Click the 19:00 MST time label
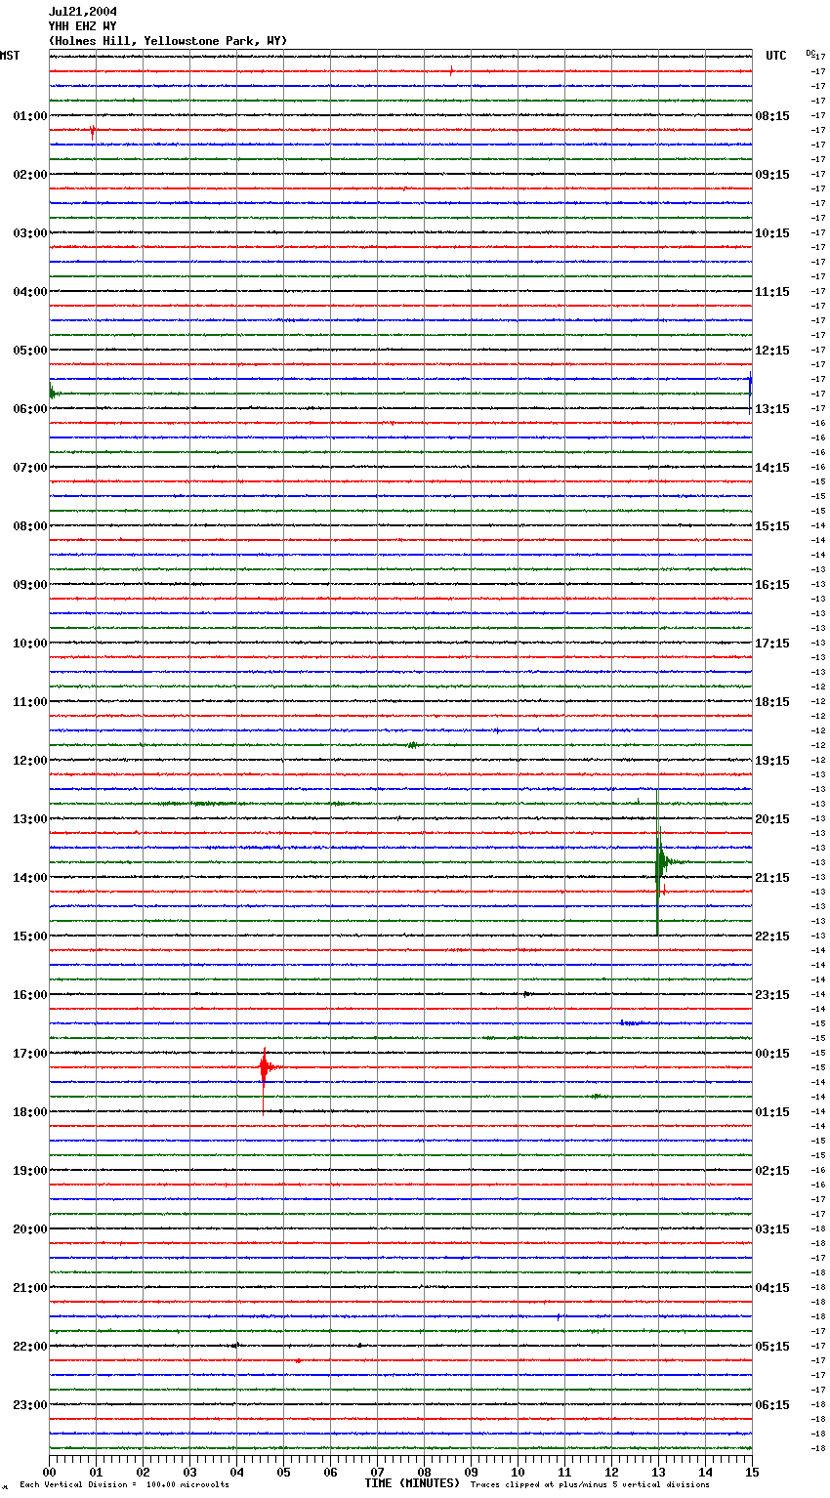 coord(30,1171)
